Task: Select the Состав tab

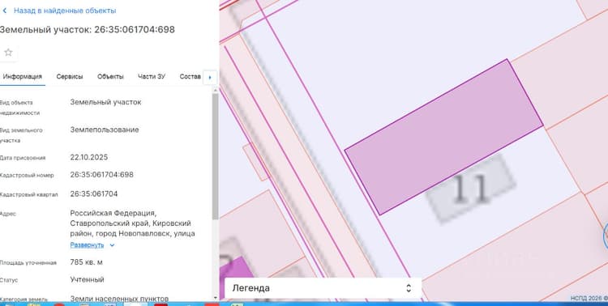Action: (x=190, y=76)
